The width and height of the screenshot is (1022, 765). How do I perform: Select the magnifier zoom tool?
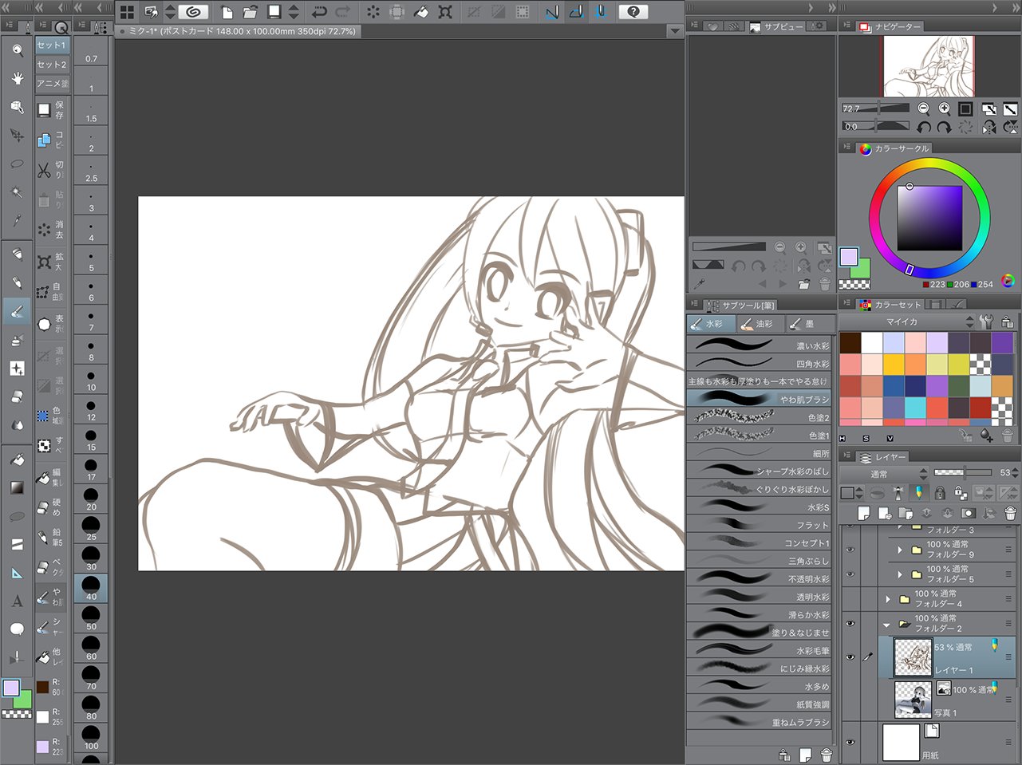(17, 50)
